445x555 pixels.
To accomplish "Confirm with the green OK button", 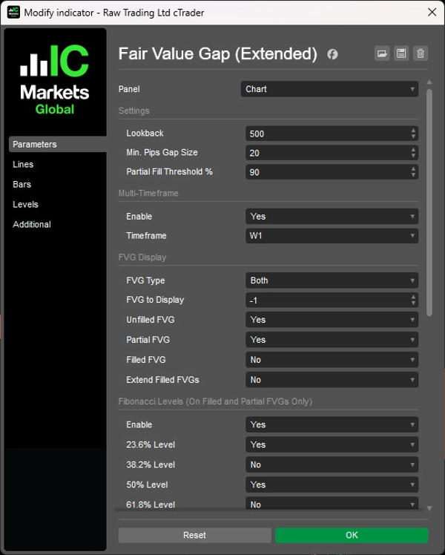I will pos(352,535).
